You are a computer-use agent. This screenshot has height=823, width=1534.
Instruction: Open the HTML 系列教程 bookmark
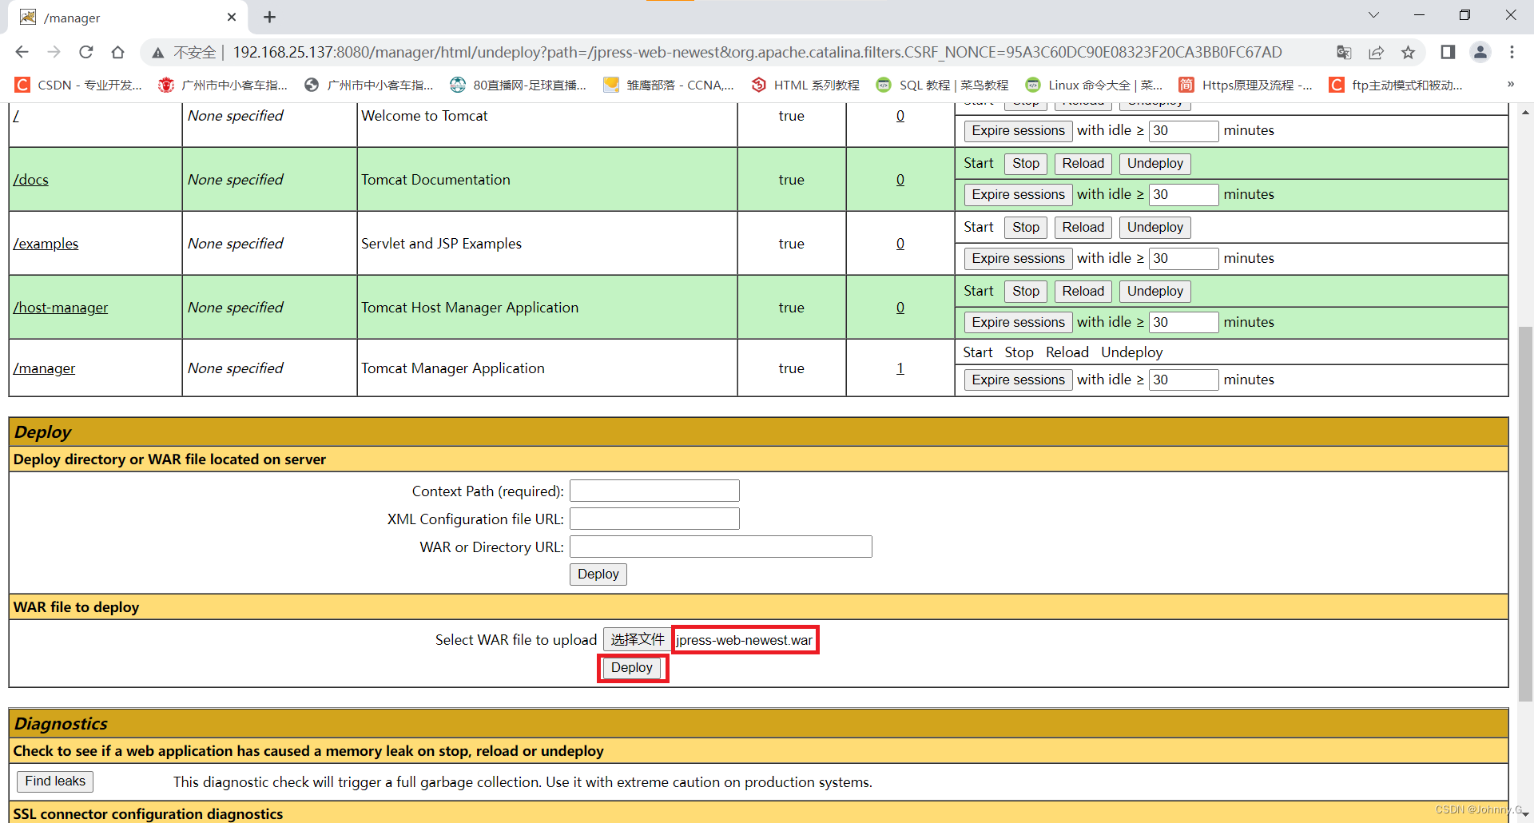(x=805, y=85)
